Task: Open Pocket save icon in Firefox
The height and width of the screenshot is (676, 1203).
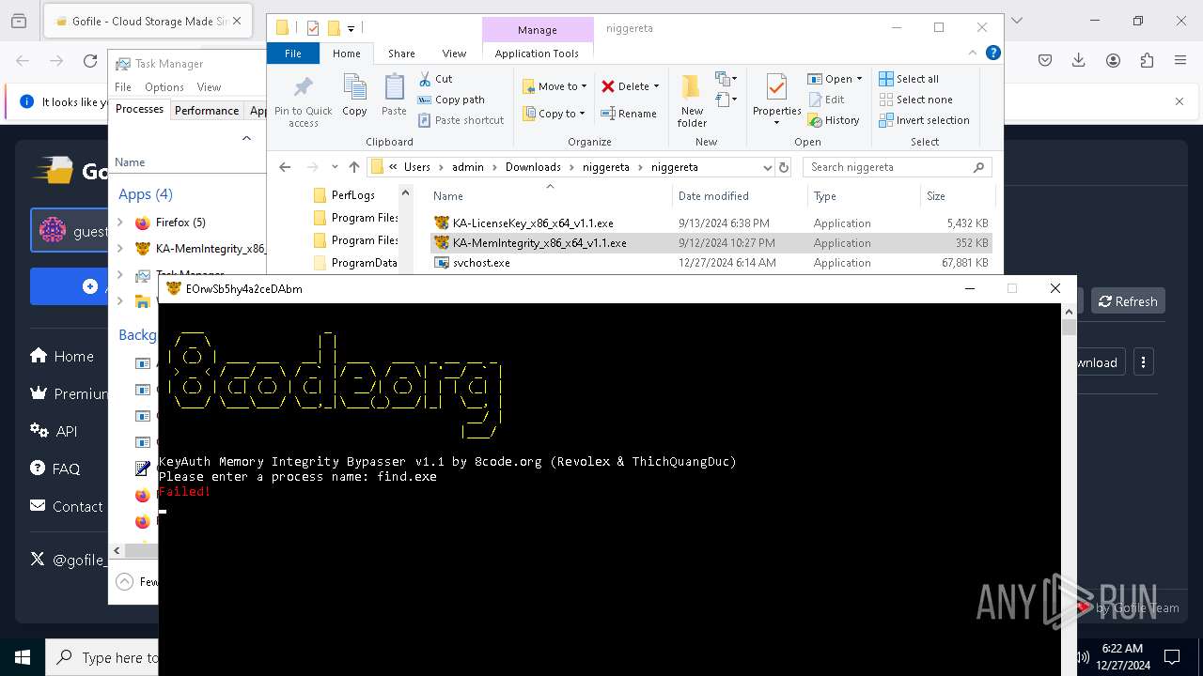Action: (1045, 61)
